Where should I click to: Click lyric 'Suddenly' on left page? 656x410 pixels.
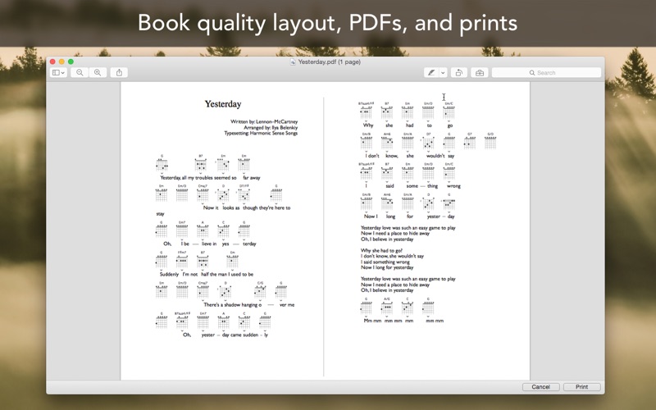click(x=169, y=274)
